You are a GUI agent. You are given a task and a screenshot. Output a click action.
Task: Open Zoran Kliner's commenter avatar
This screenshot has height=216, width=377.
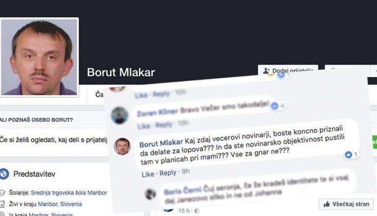click(x=119, y=116)
